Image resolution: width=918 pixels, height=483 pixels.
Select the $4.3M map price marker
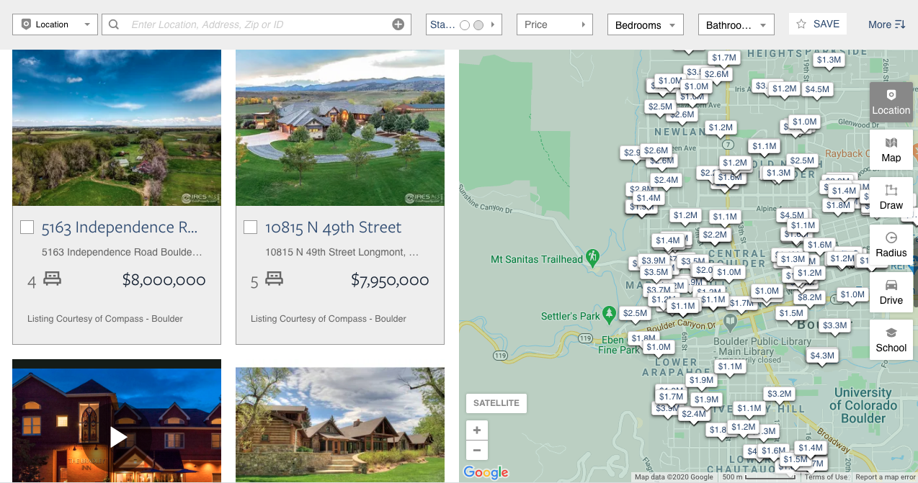click(x=821, y=356)
